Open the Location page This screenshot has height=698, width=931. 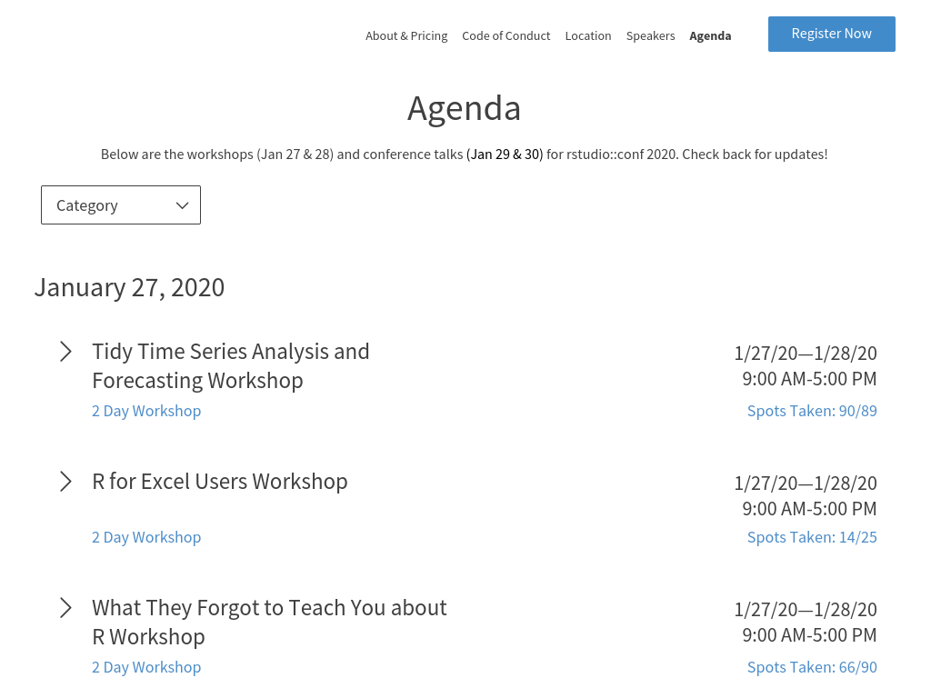point(588,36)
